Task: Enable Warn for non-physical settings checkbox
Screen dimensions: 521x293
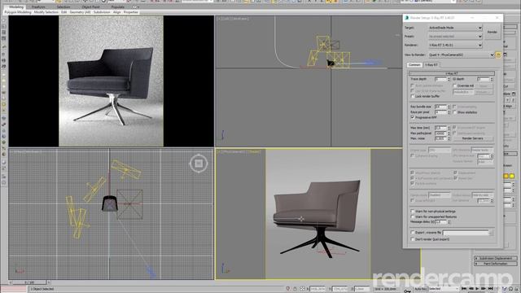Action: 413,212
